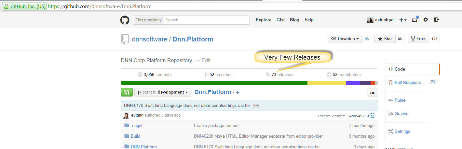Click the purple segment of language bar

[x=353, y=83]
